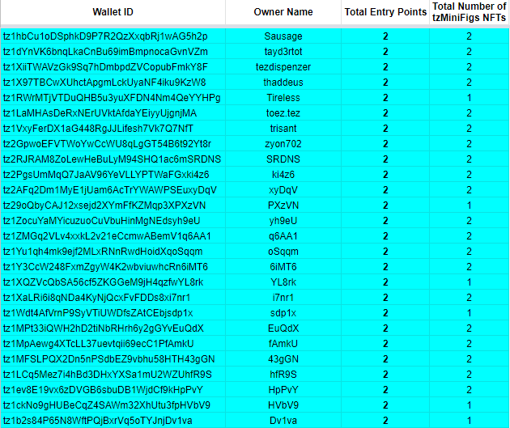Click NFT count cell in Tireless row
The image size is (510, 428).
pos(469,98)
